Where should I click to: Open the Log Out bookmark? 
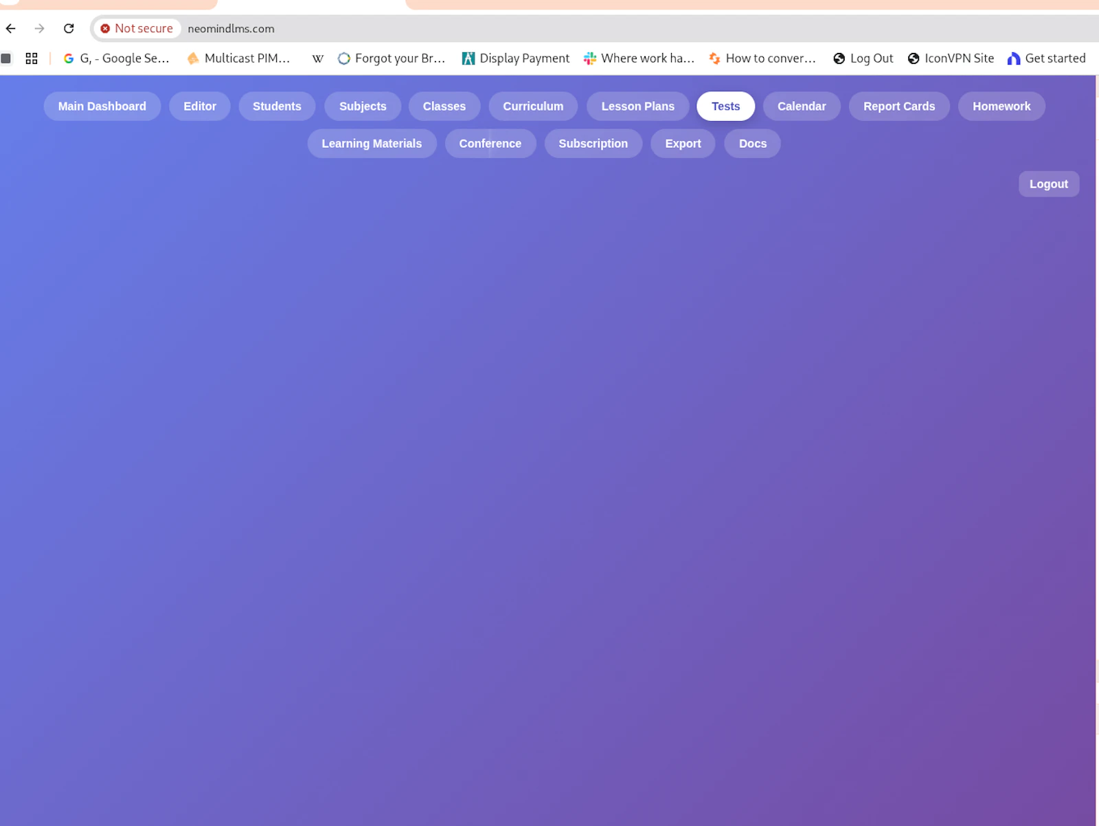click(x=863, y=58)
